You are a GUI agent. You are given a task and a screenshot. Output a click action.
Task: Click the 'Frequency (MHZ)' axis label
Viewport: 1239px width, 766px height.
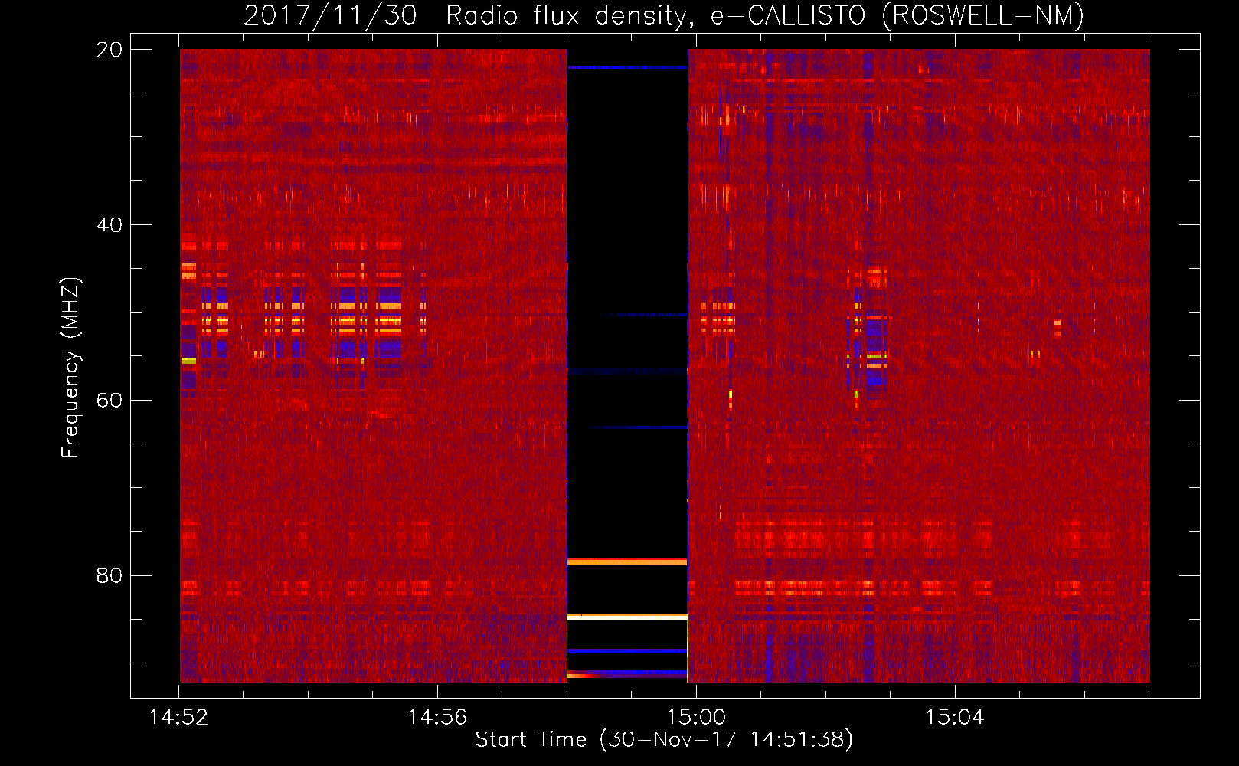70,368
